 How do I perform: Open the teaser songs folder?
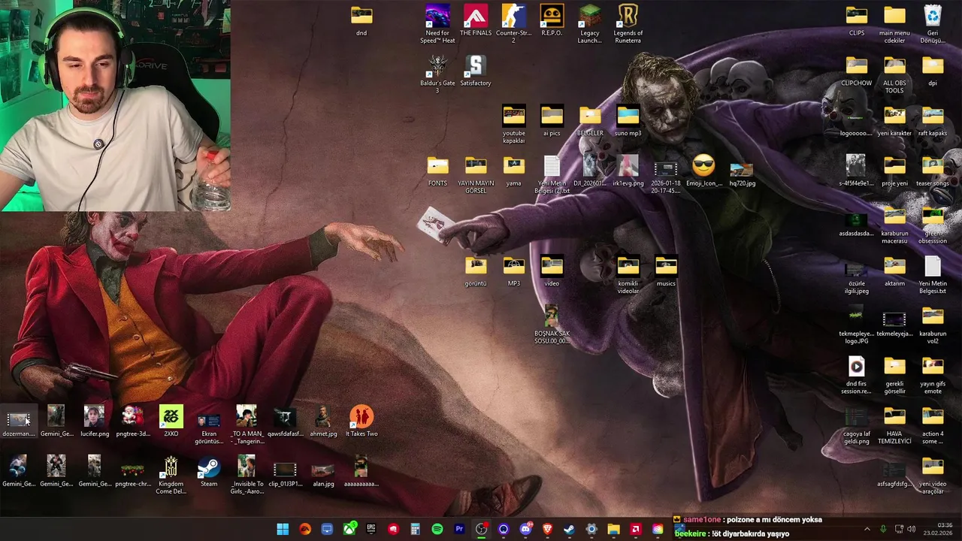[933, 171]
